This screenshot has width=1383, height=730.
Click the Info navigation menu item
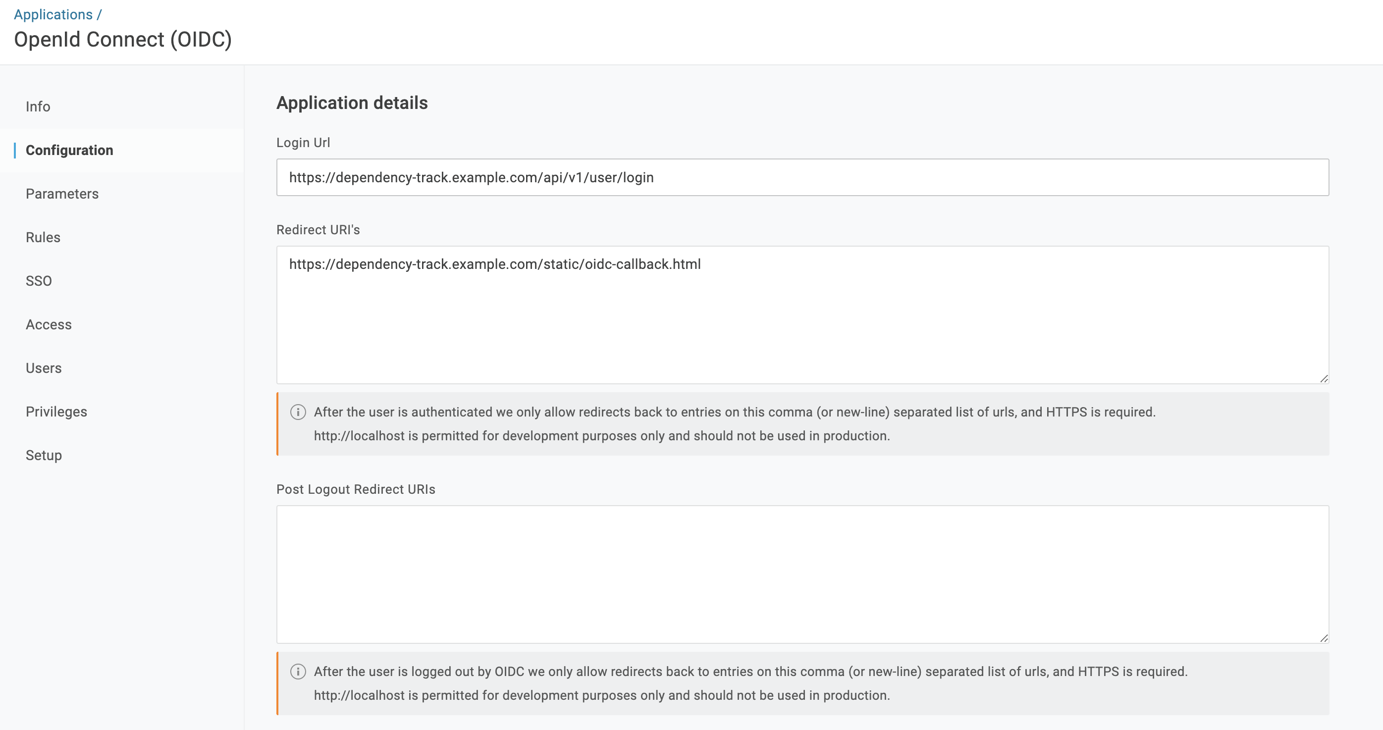point(39,106)
